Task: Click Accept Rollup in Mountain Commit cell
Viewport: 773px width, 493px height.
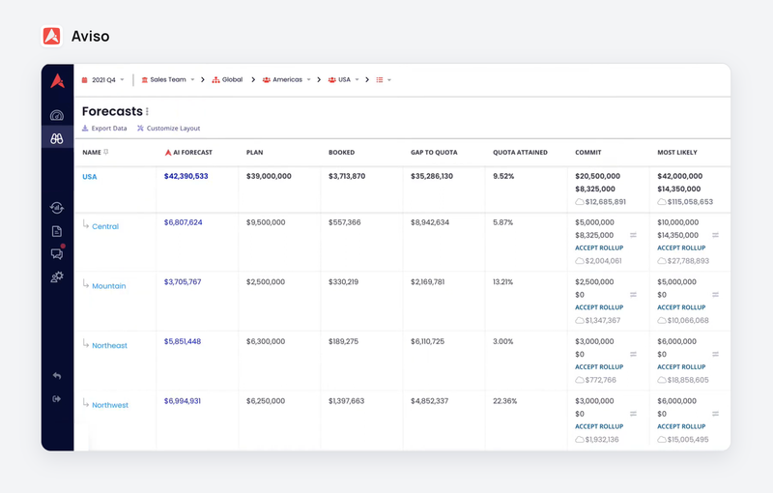Action: point(599,307)
